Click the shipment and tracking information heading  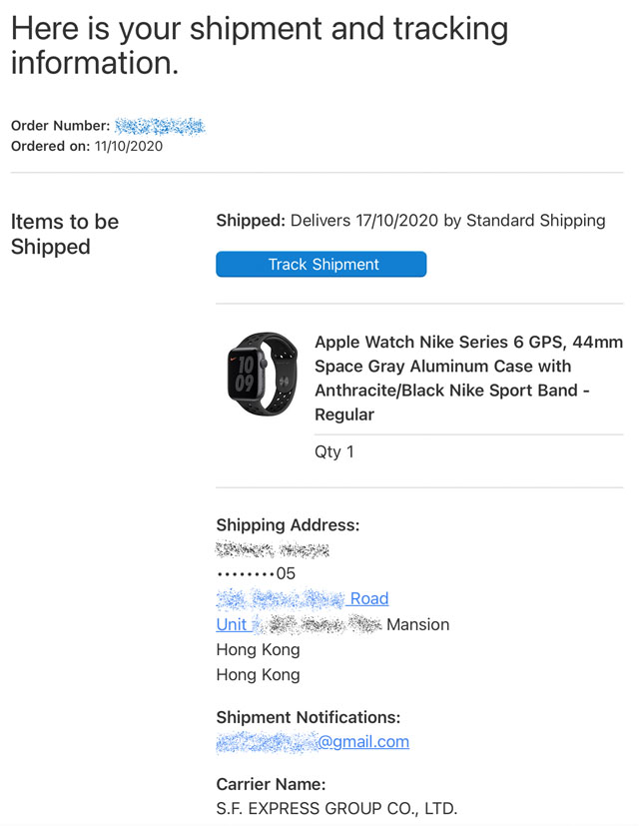pyautogui.click(x=260, y=46)
